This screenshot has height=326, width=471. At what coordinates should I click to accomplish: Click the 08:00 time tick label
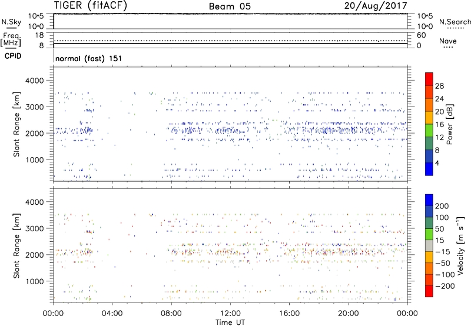[171, 314]
